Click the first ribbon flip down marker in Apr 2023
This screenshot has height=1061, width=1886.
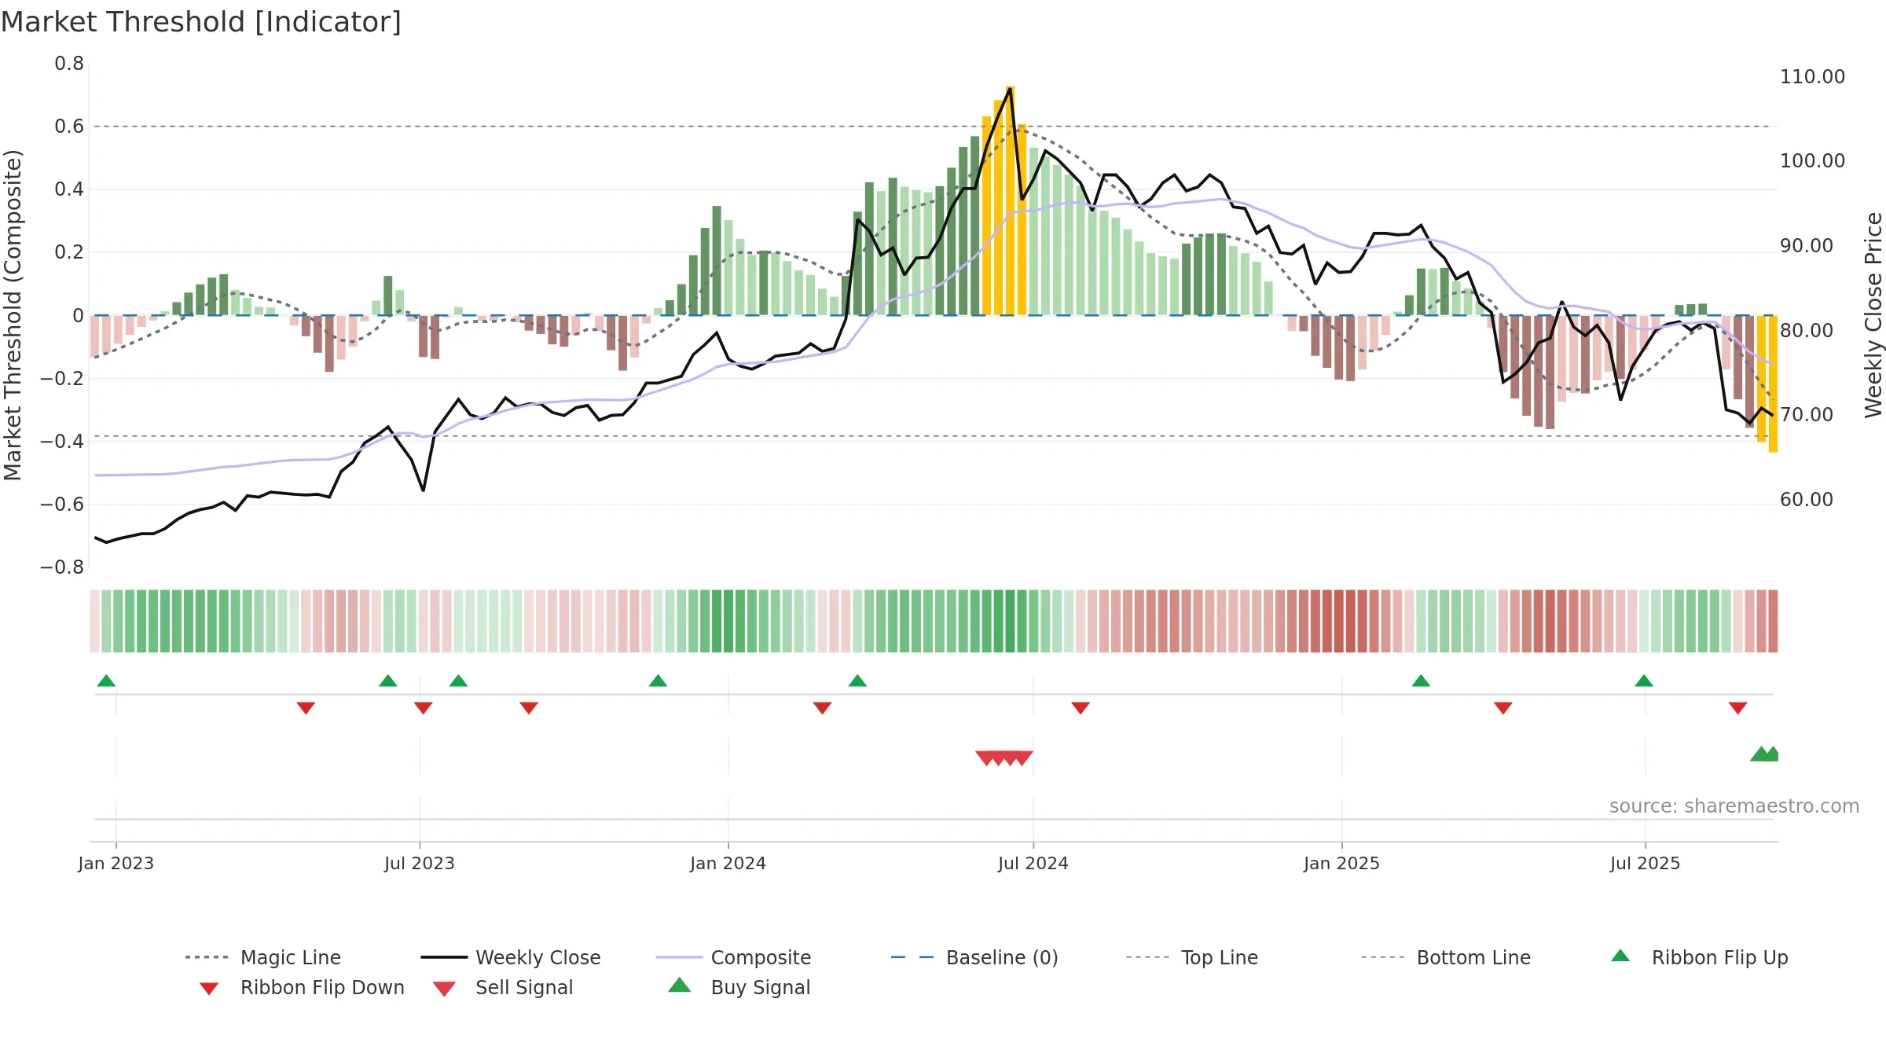click(x=306, y=708)
